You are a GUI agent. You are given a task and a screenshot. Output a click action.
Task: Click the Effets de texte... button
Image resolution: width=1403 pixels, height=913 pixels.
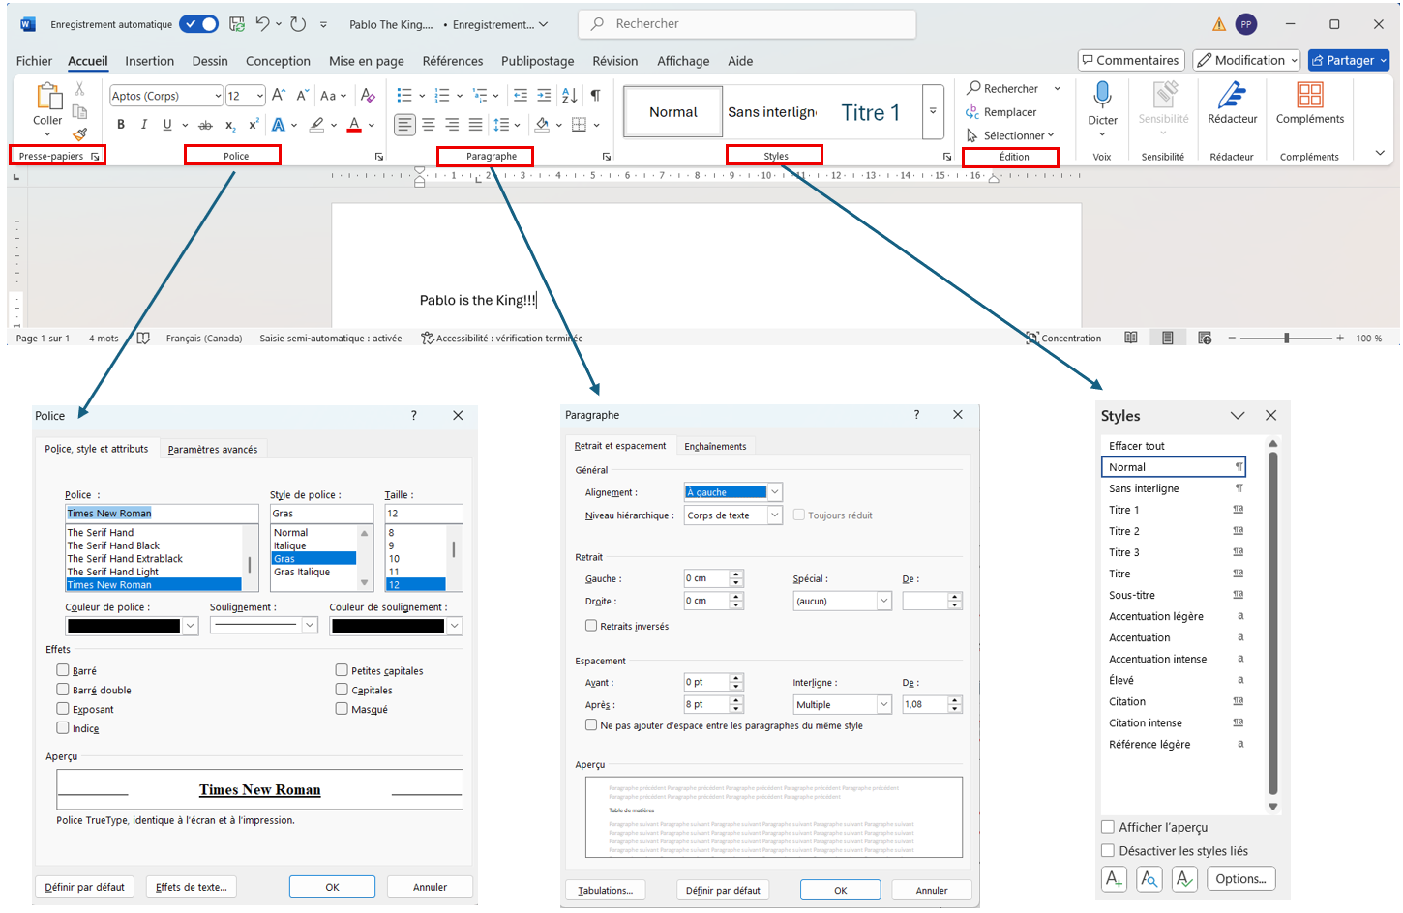pyautogui.click(x=192, y=887)
